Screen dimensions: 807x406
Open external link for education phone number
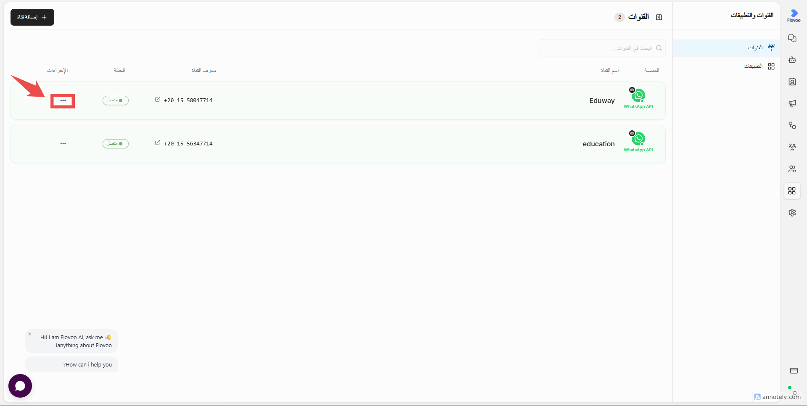[158, 143]
